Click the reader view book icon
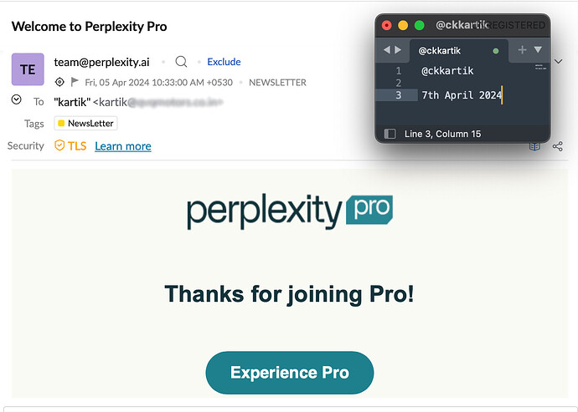This screenshot has height=412, width=578. pyautogui.click(x=534, y=146)
